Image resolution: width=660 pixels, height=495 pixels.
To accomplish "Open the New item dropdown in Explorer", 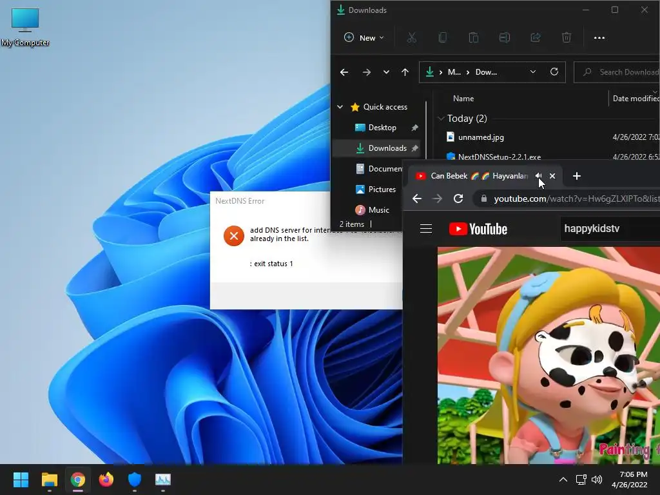I will pos(365,38).
